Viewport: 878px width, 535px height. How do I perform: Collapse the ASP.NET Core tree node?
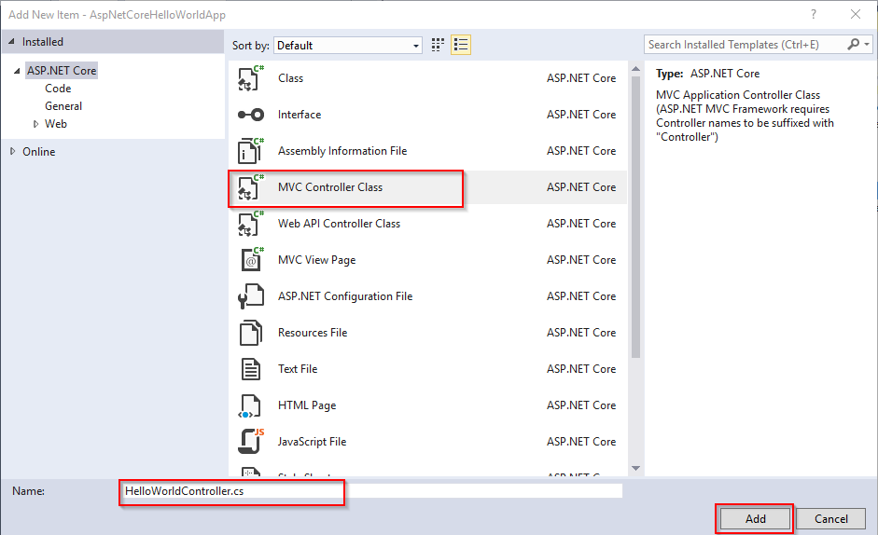click(x=18, y=72)
